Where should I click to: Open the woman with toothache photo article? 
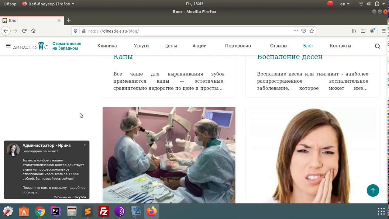pyautogui.click(x=313, y=155)
